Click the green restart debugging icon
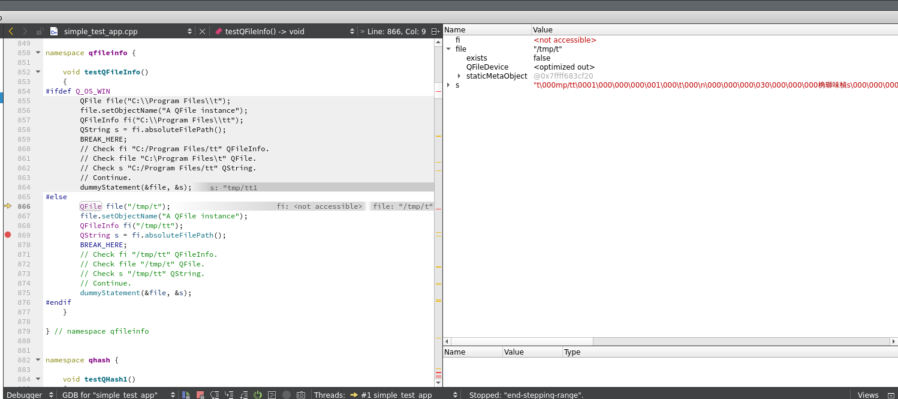 coord(258,395)
